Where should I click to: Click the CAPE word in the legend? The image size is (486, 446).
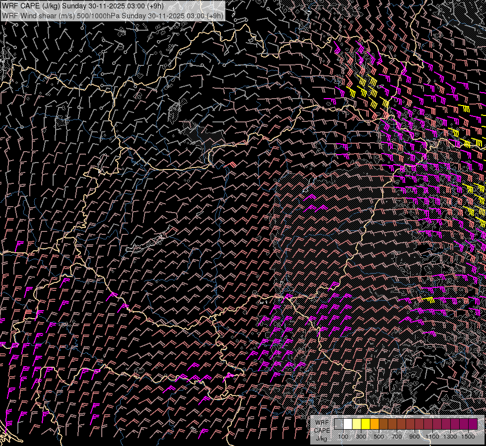click(x=322, y=431)
